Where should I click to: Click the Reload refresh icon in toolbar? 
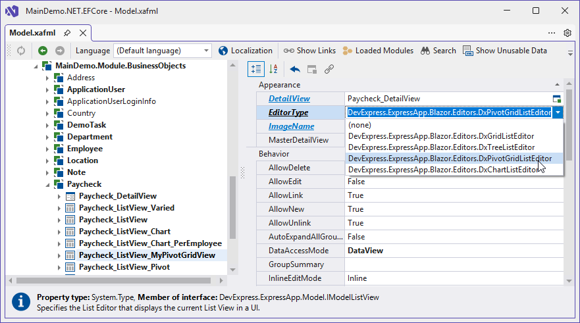(21, 51)
